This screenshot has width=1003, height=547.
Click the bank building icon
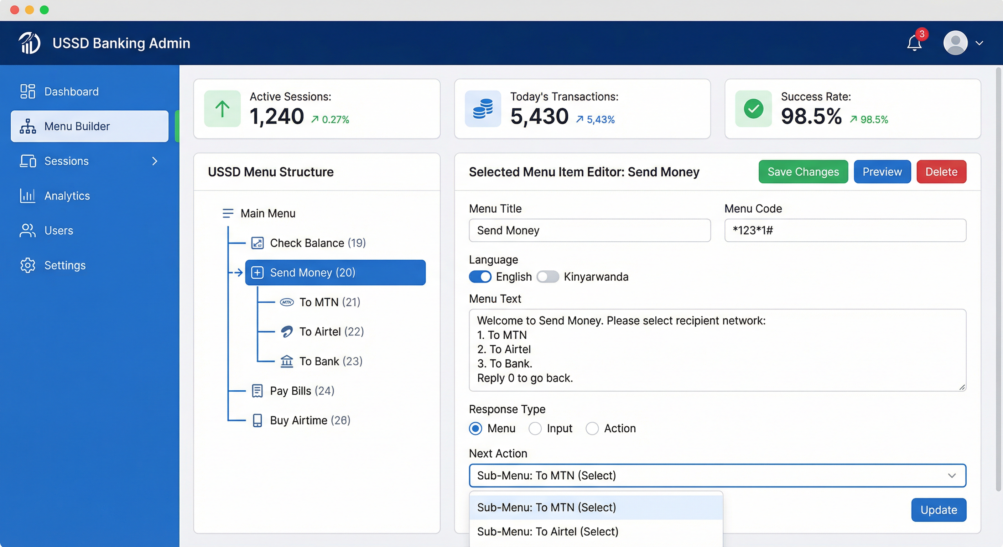coord(287,361)
